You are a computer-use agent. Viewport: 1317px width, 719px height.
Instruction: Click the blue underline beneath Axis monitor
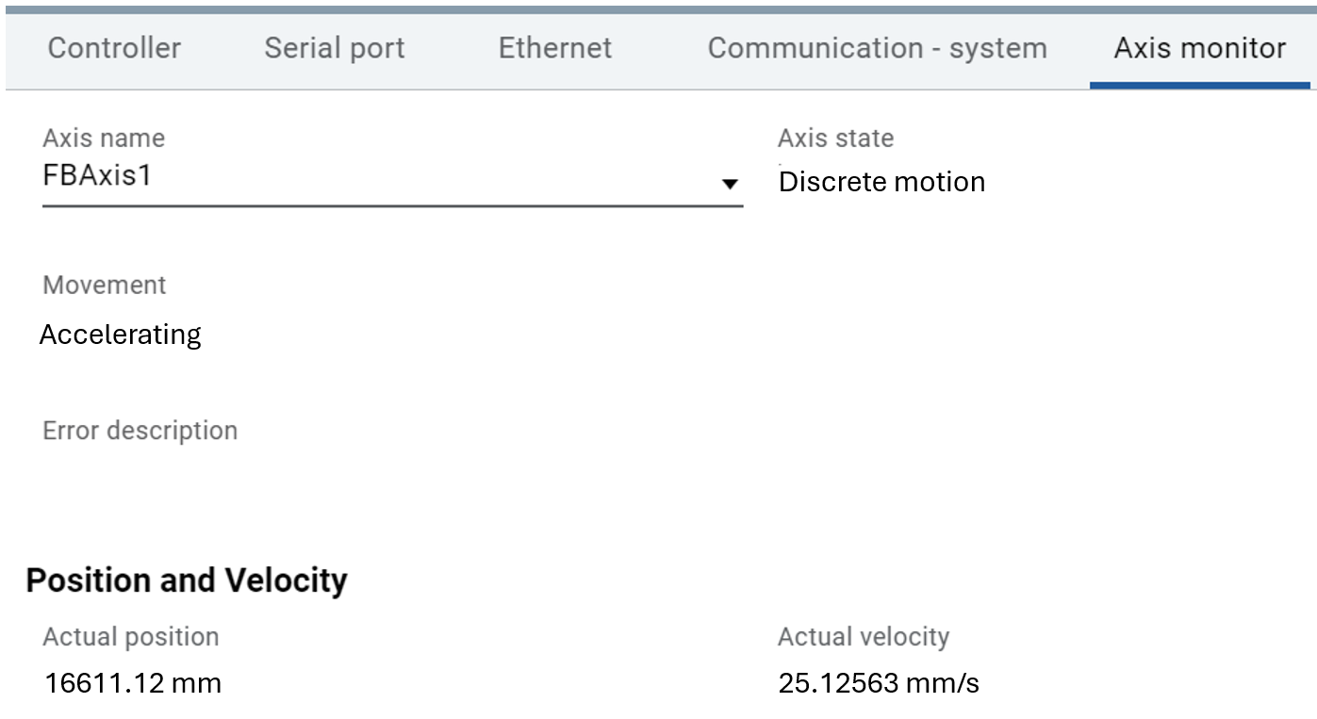point(1199,86)
